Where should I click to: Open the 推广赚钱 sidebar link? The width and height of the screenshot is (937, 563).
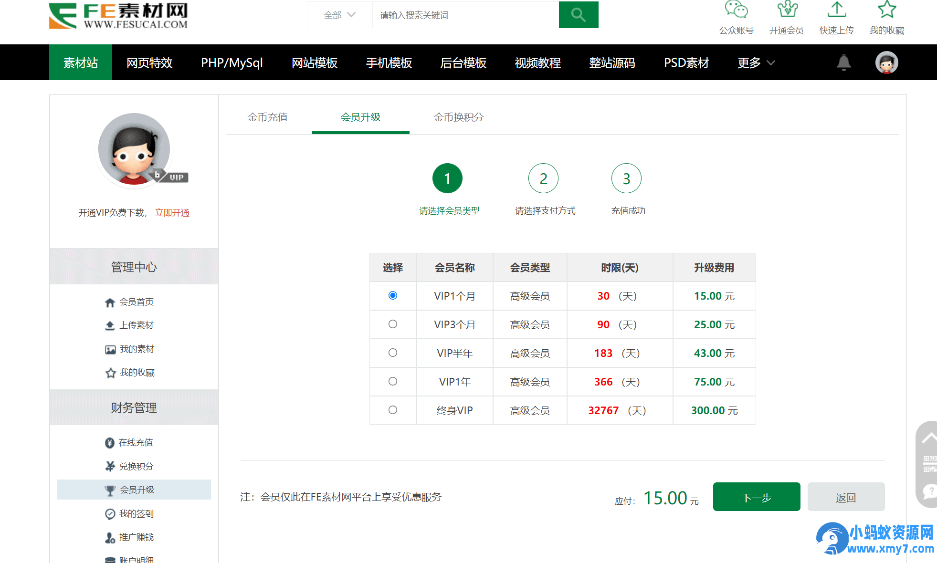[x=137, y=537]
